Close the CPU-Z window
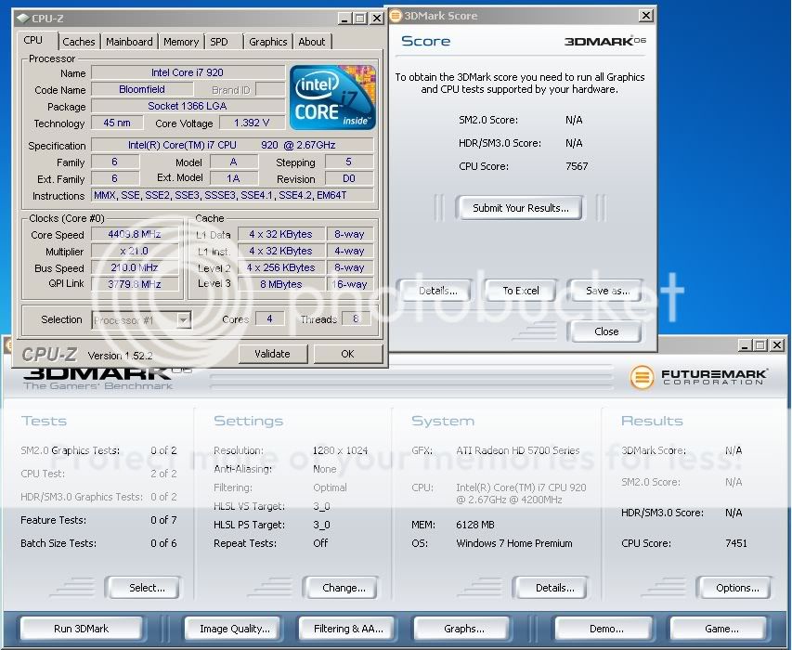This screenshot has width=792, height=650. coord(377,19)
